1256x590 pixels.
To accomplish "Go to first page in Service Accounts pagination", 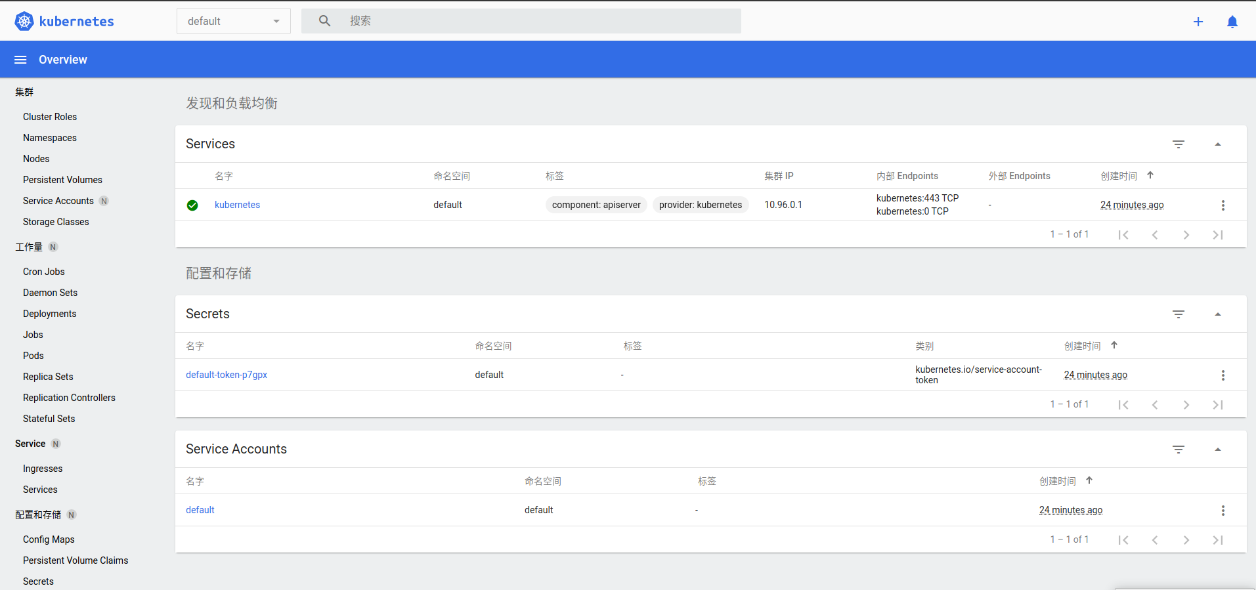I will coord(1123,540).
